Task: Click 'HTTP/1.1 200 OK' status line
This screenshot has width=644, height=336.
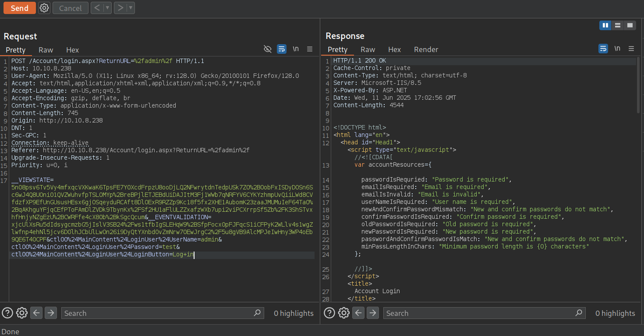Action: 360,60
